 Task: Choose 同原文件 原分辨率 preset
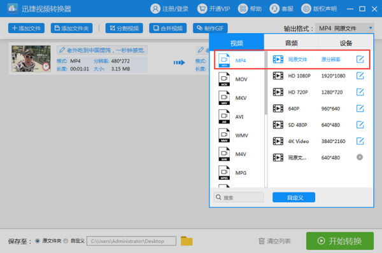point(319,59)
